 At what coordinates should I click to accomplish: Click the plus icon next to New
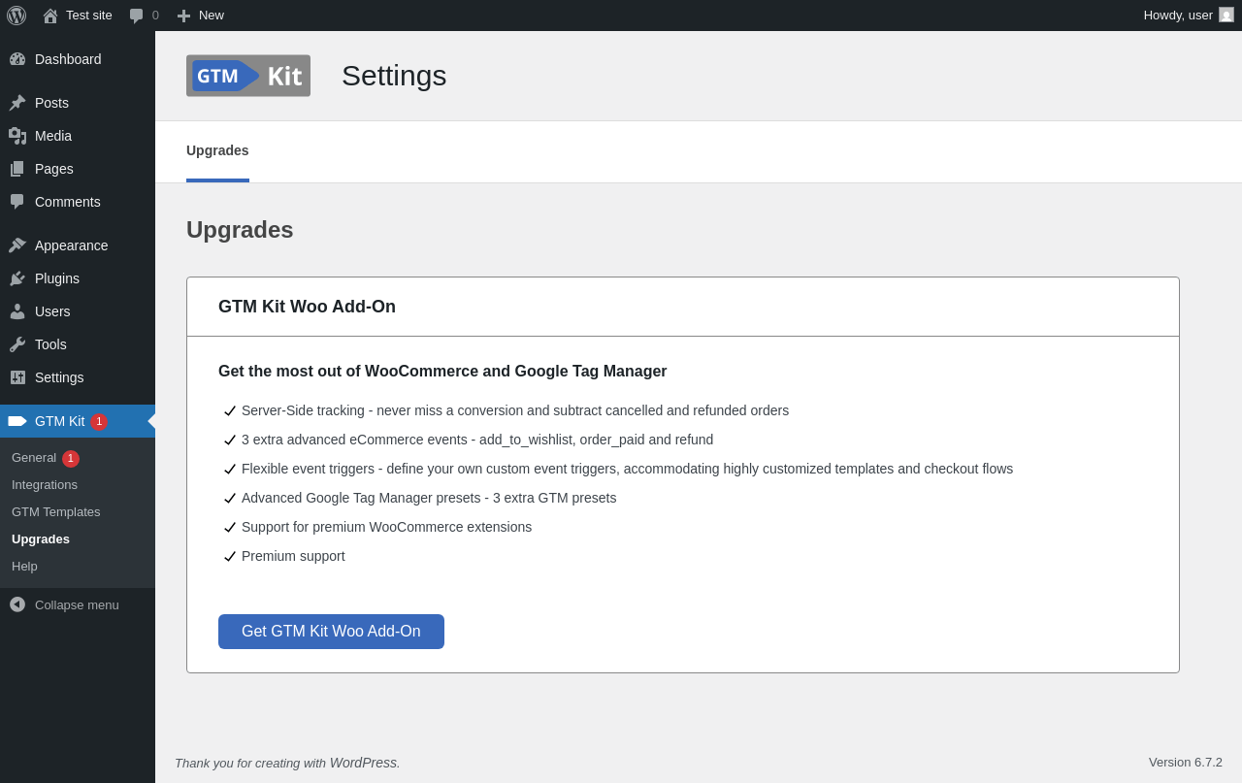click(x=183, y=16)
